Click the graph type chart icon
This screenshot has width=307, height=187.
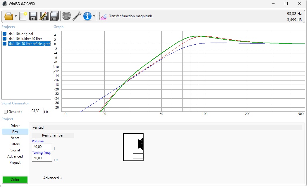103,16
